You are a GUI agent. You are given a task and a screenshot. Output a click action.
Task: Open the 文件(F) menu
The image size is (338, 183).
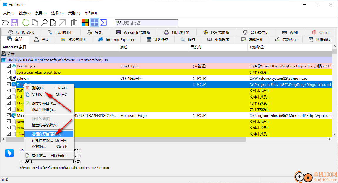coord(9,13)
